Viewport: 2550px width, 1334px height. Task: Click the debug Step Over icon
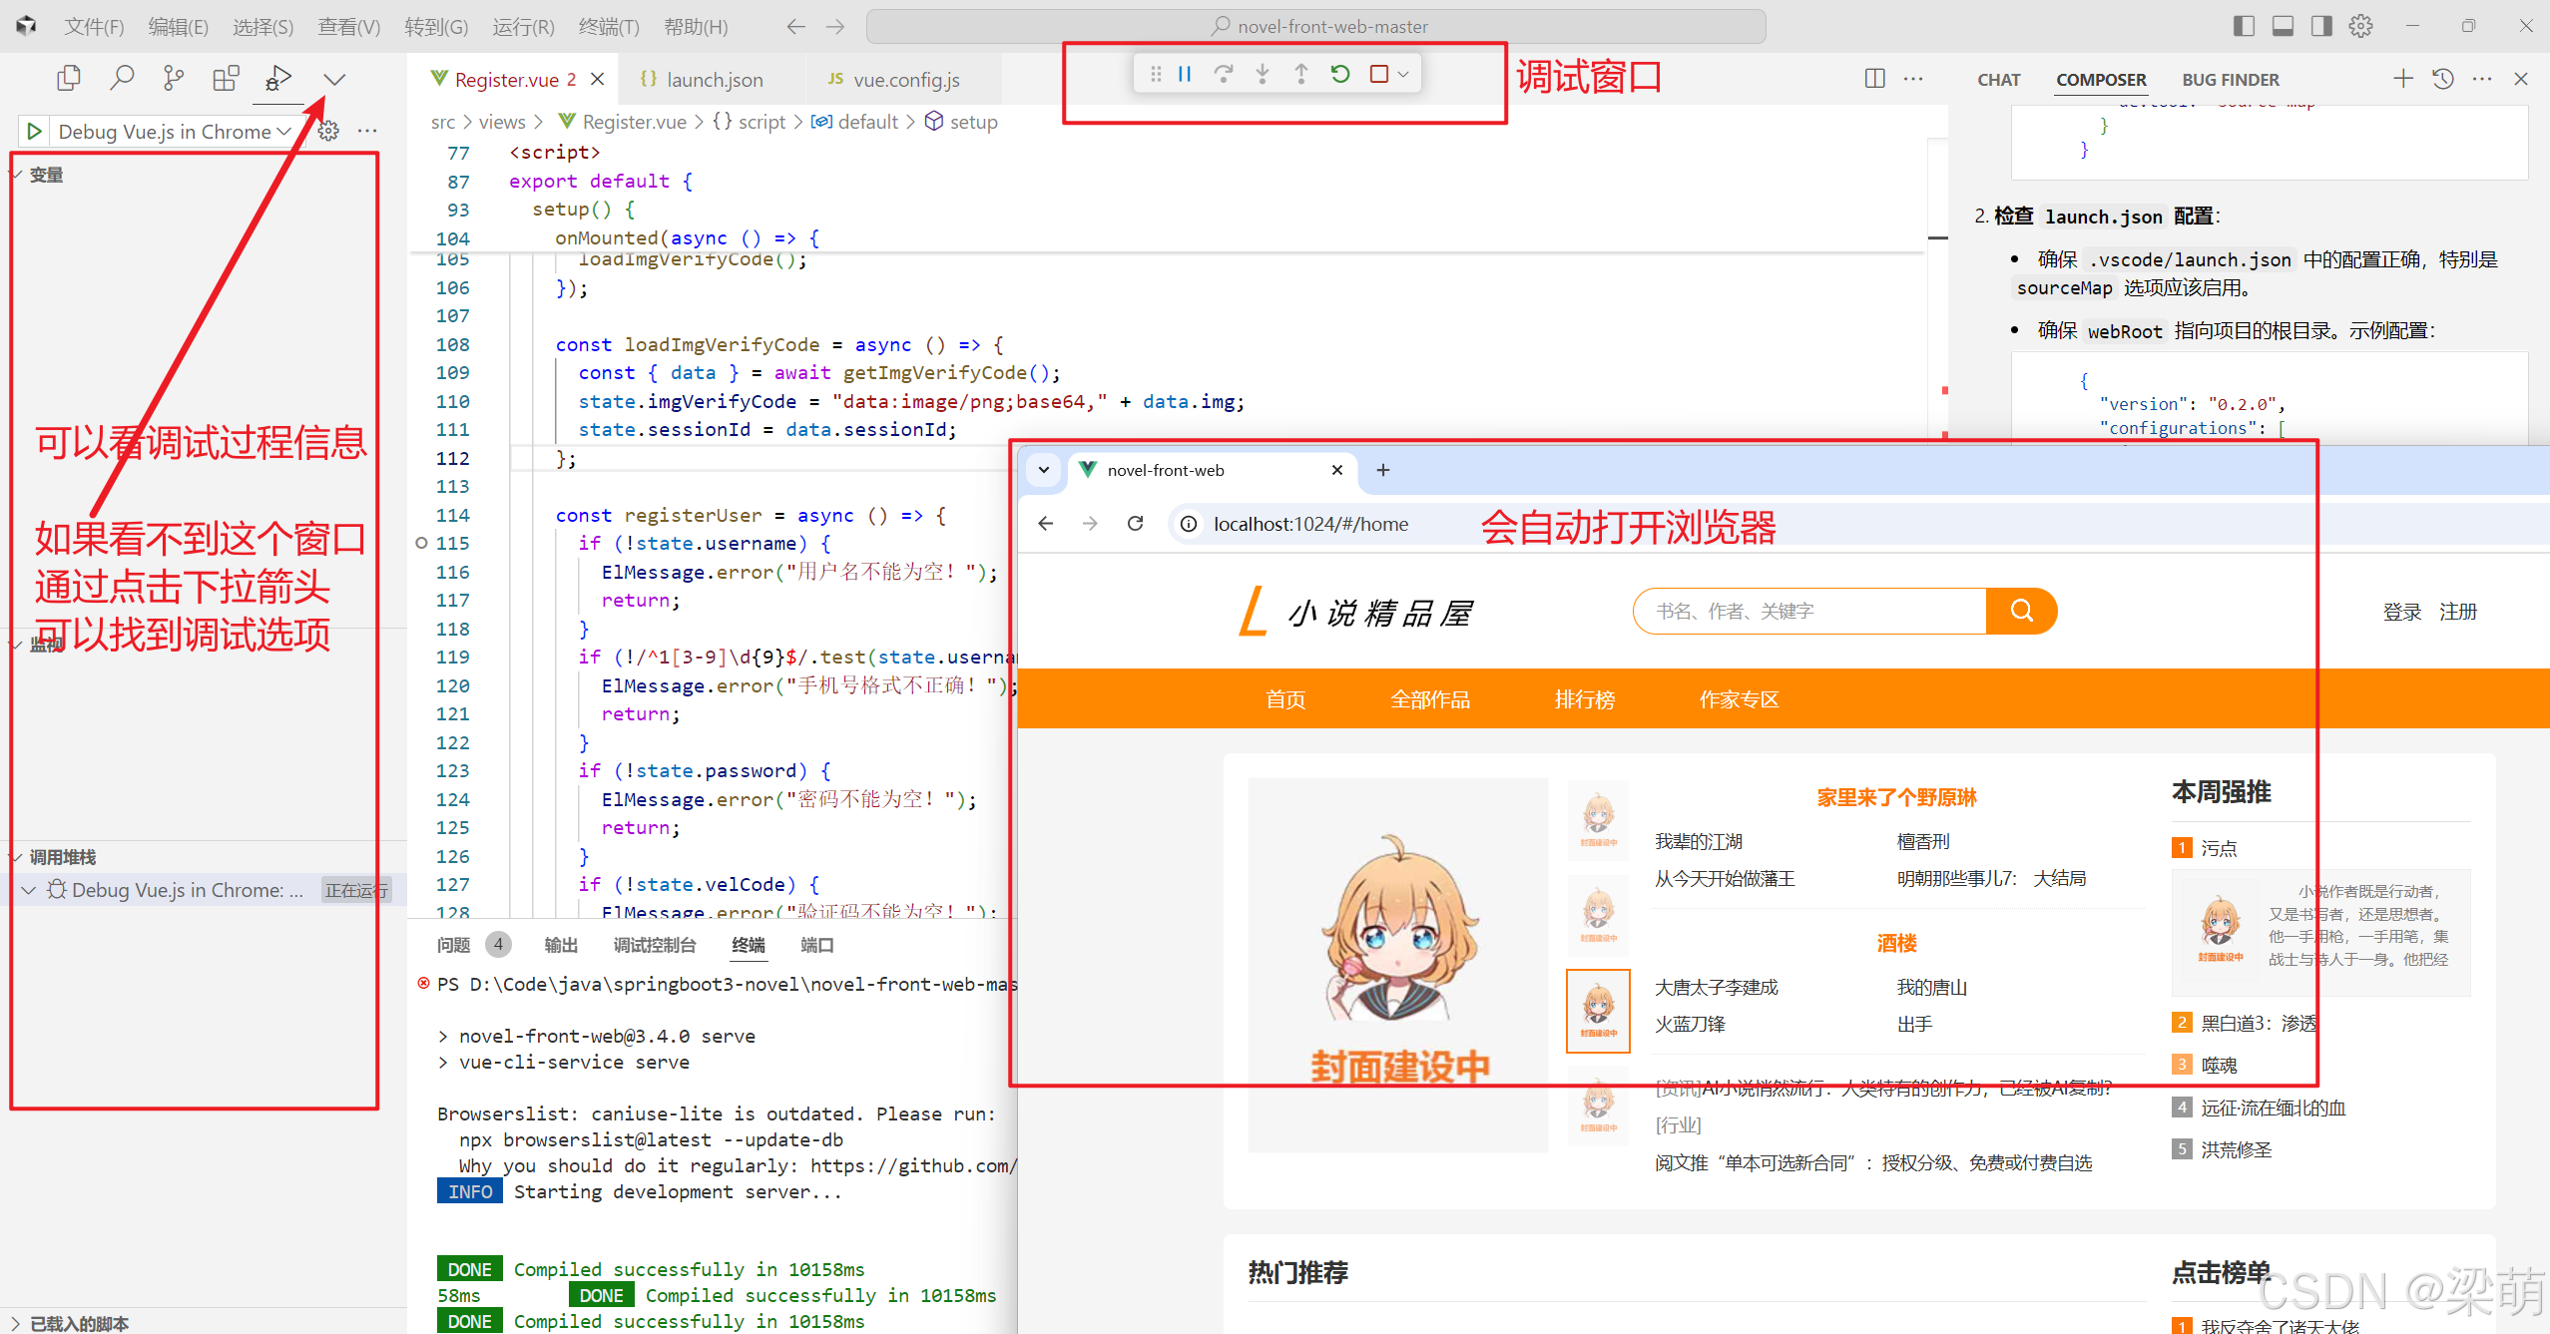point(1223,74)
